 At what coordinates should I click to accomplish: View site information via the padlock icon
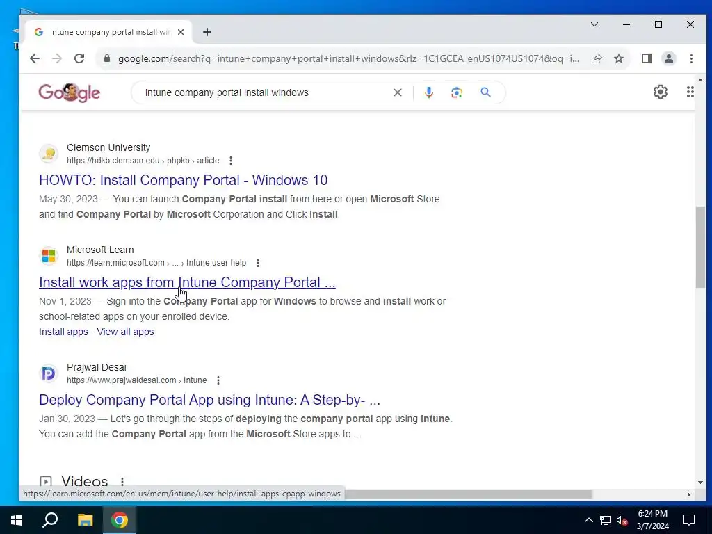(x=107, y=58)
